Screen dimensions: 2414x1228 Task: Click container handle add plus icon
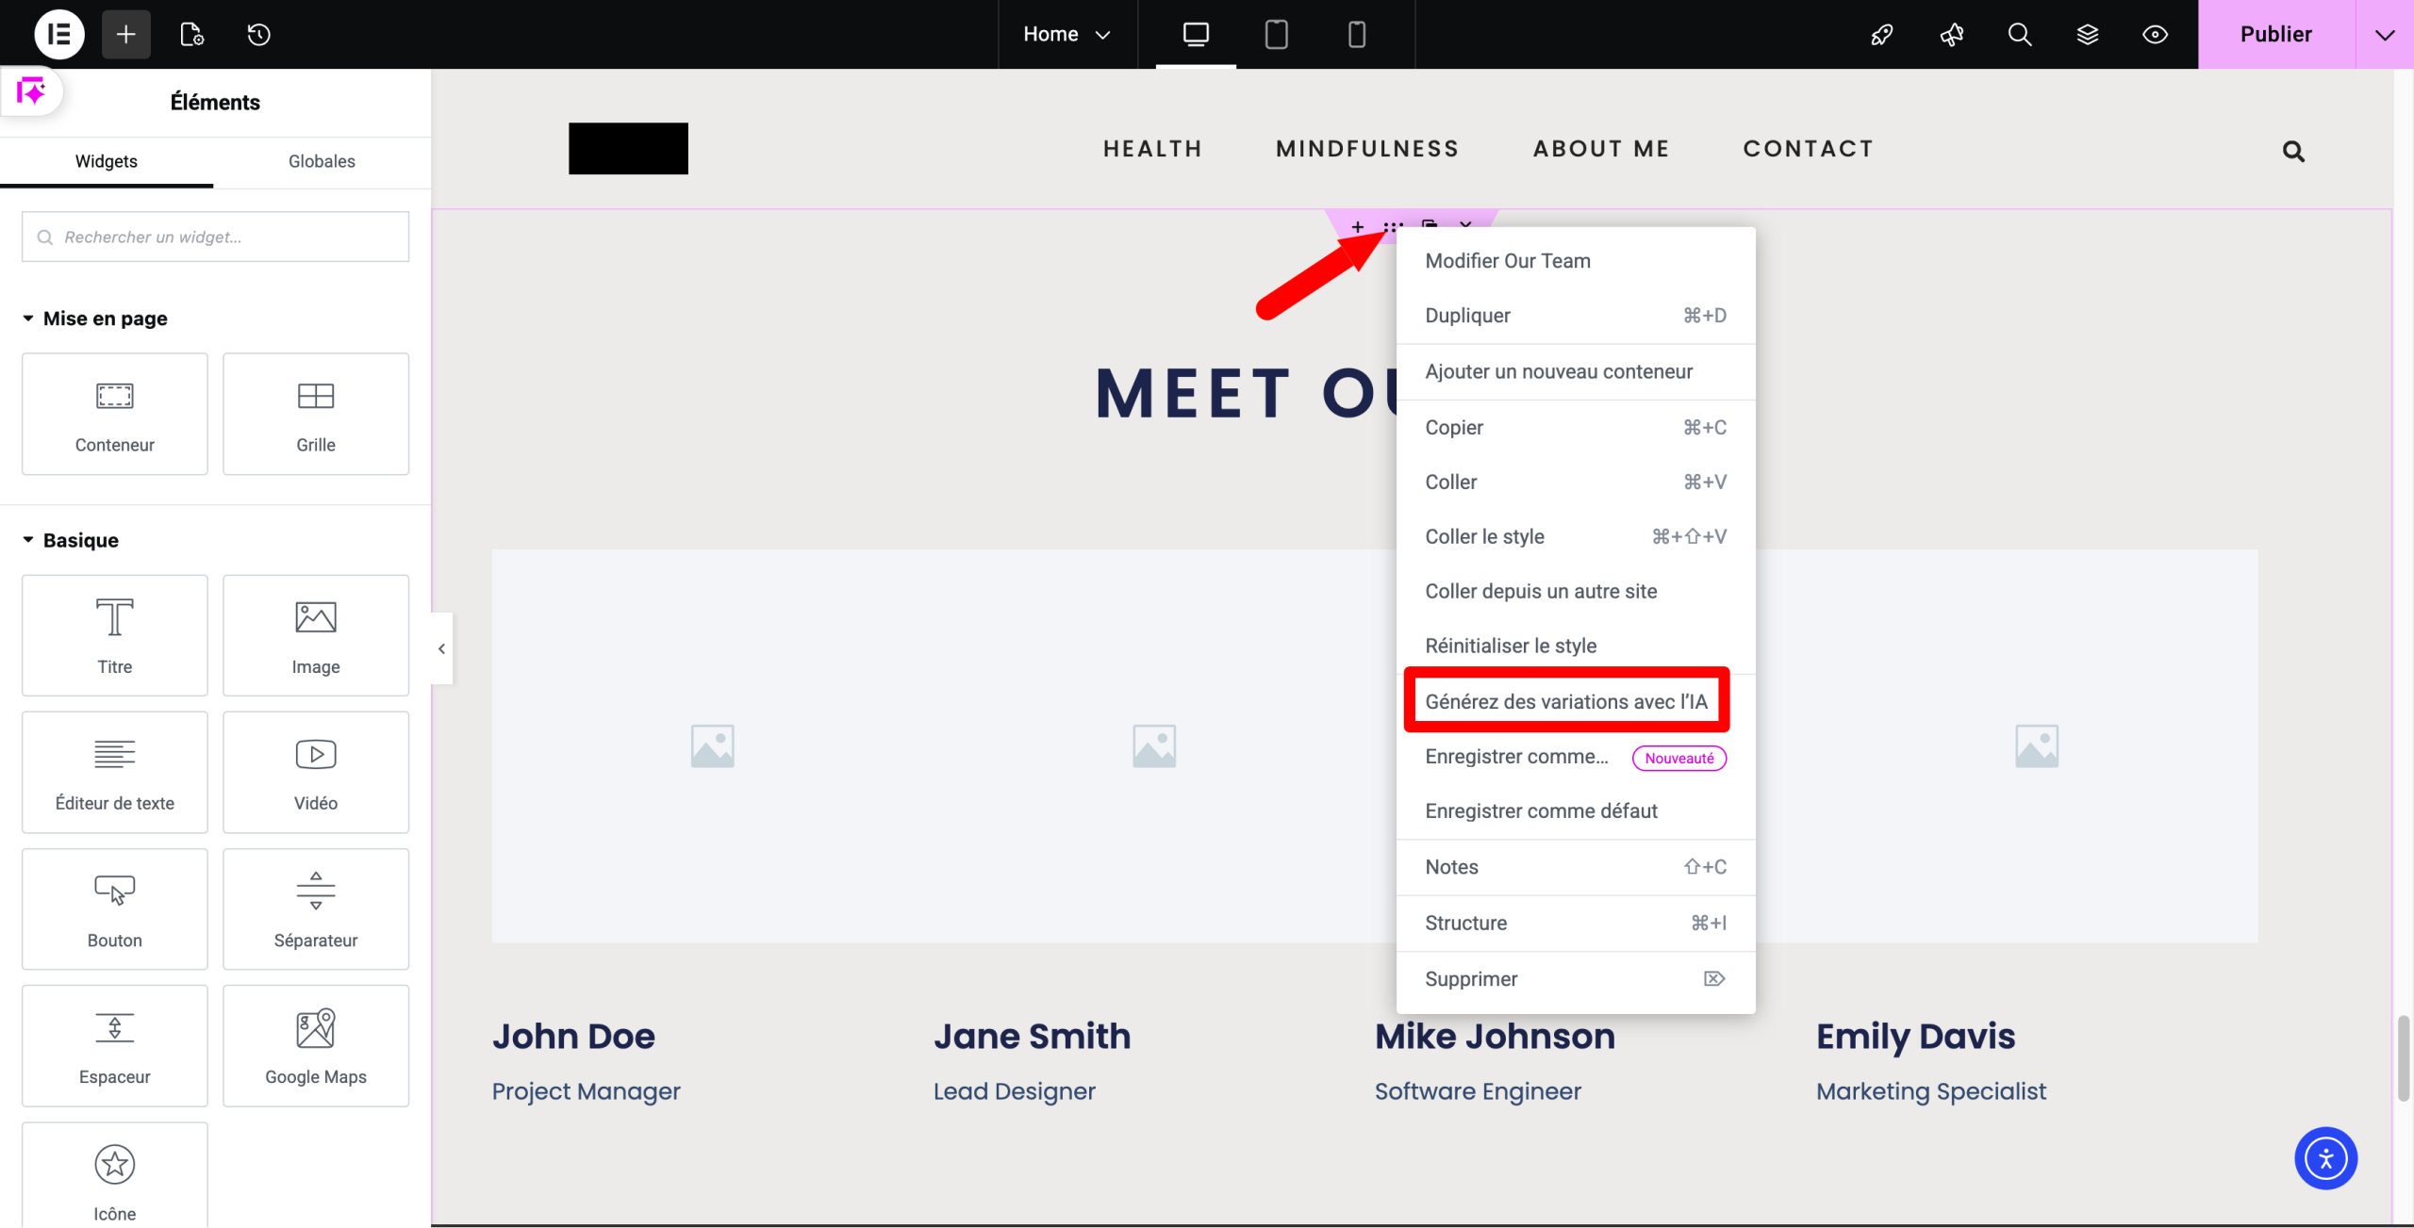(1357, 227)
